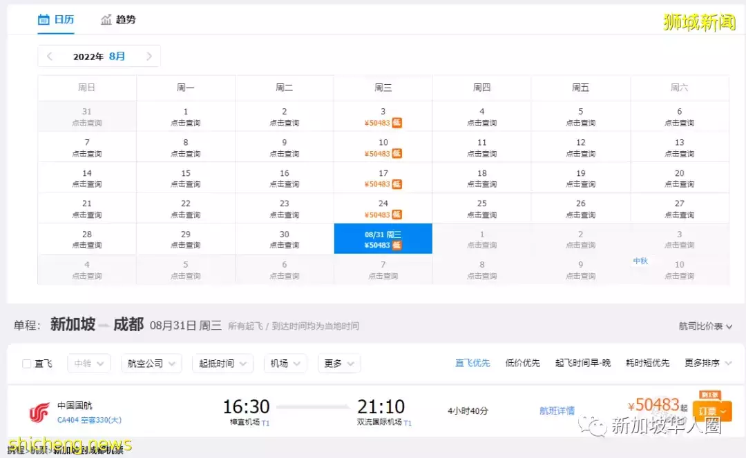Toggle 低价优先 lowest-price sorting
Image resolution: width=746 pixels, height=458 pixels.
tap(523, 364)
